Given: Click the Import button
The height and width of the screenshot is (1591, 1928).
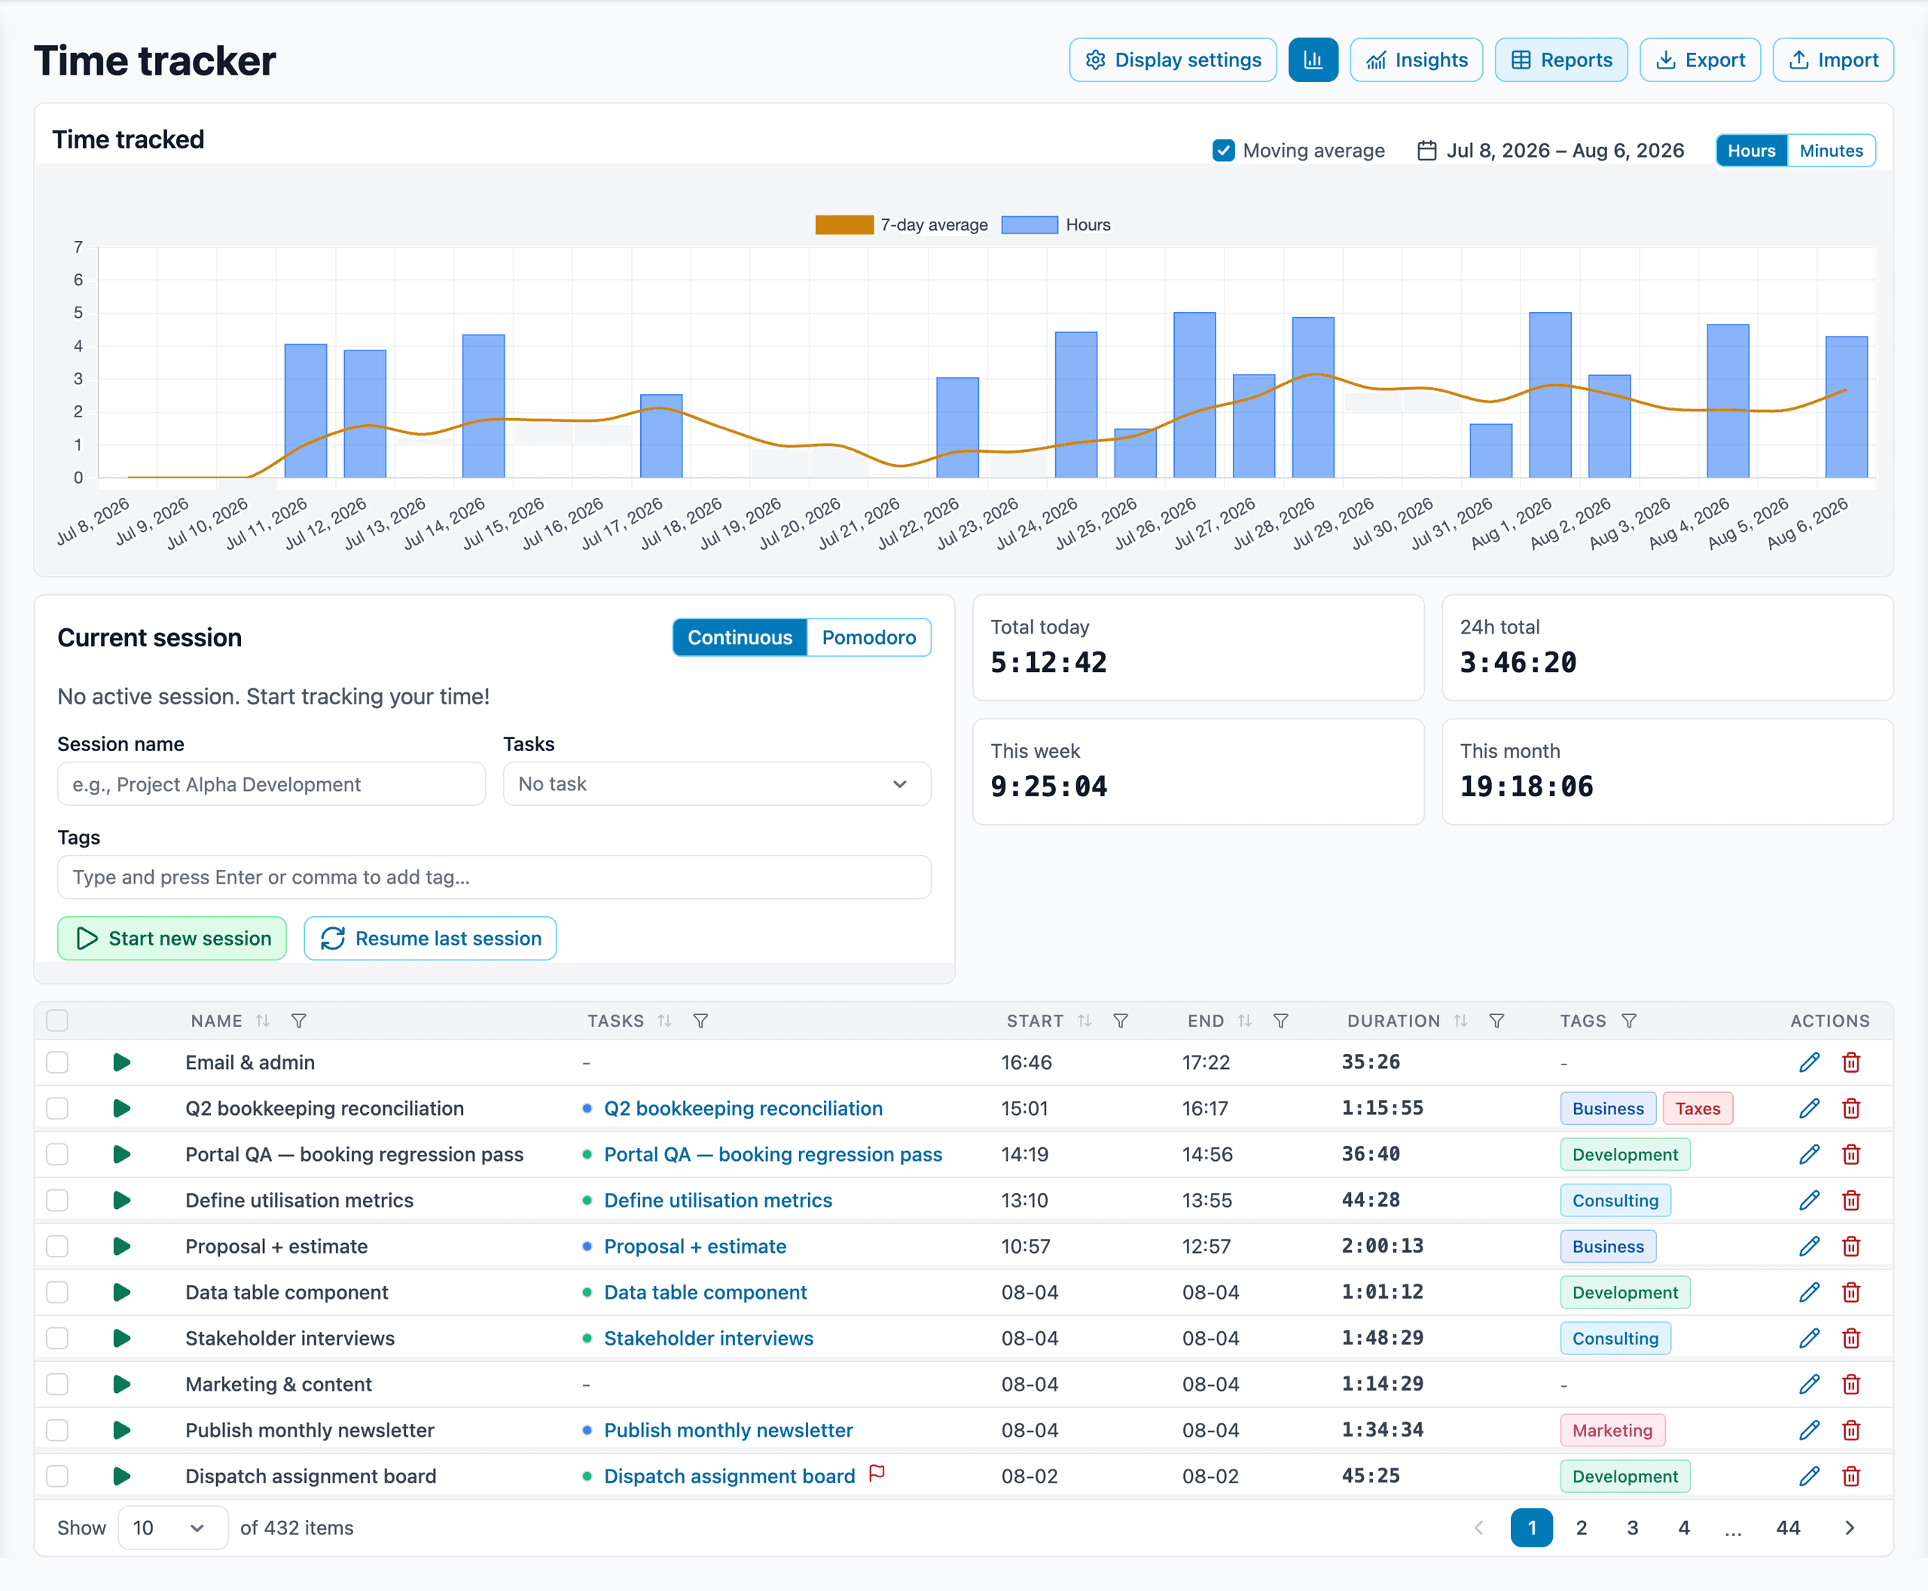Looking at the screenshot, I should 1832,60.
